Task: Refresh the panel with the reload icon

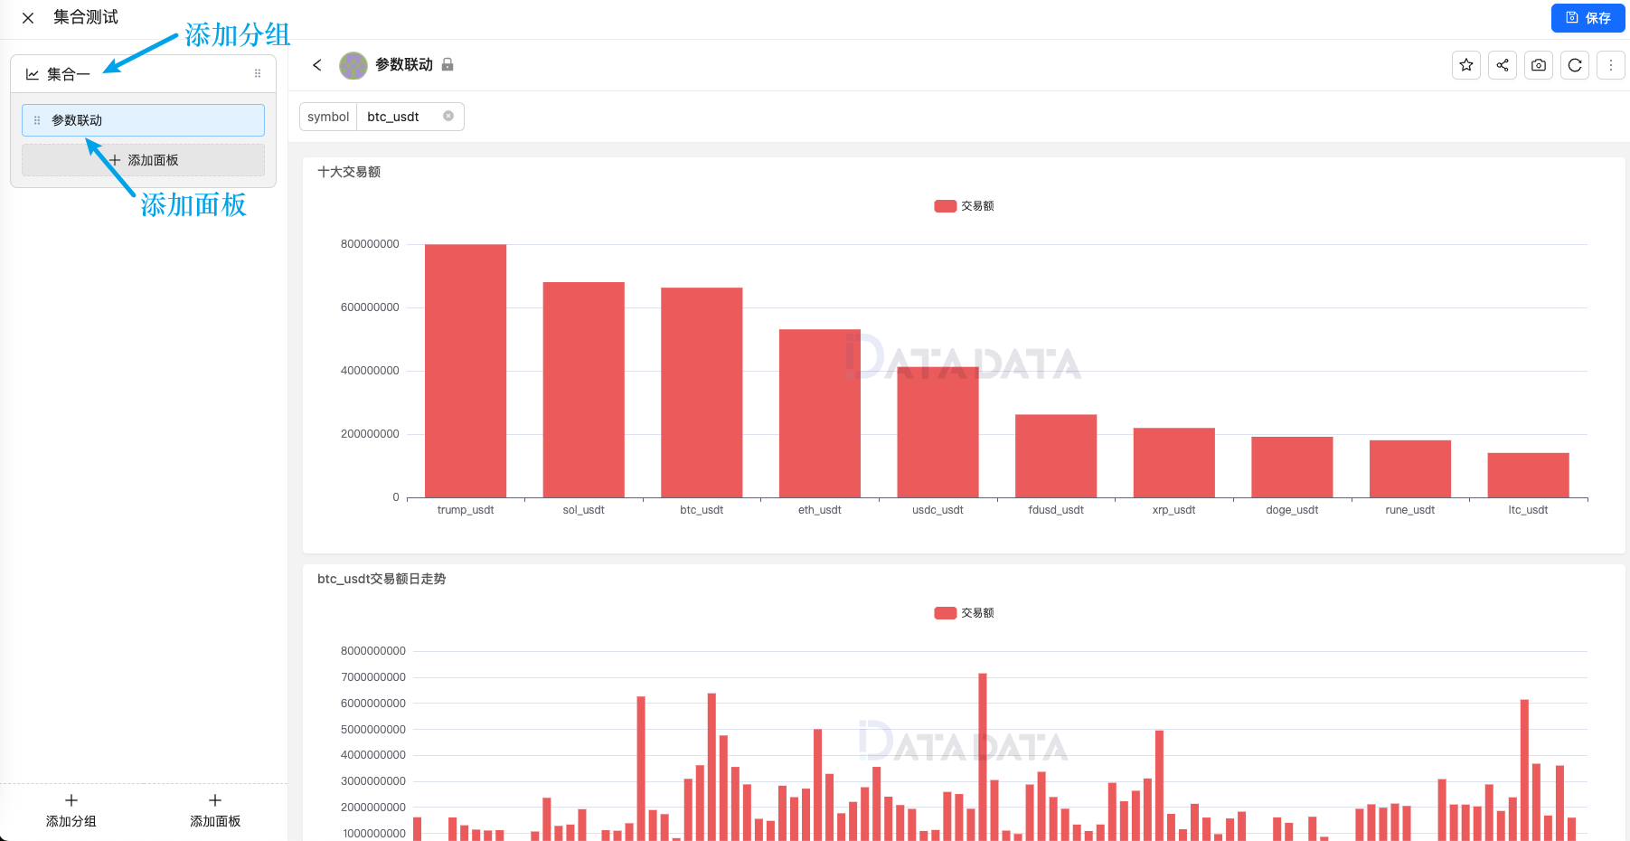Action: 1575,65
